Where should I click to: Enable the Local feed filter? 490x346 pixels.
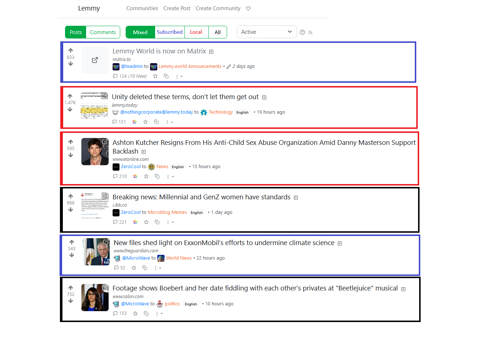coord(197,32)
